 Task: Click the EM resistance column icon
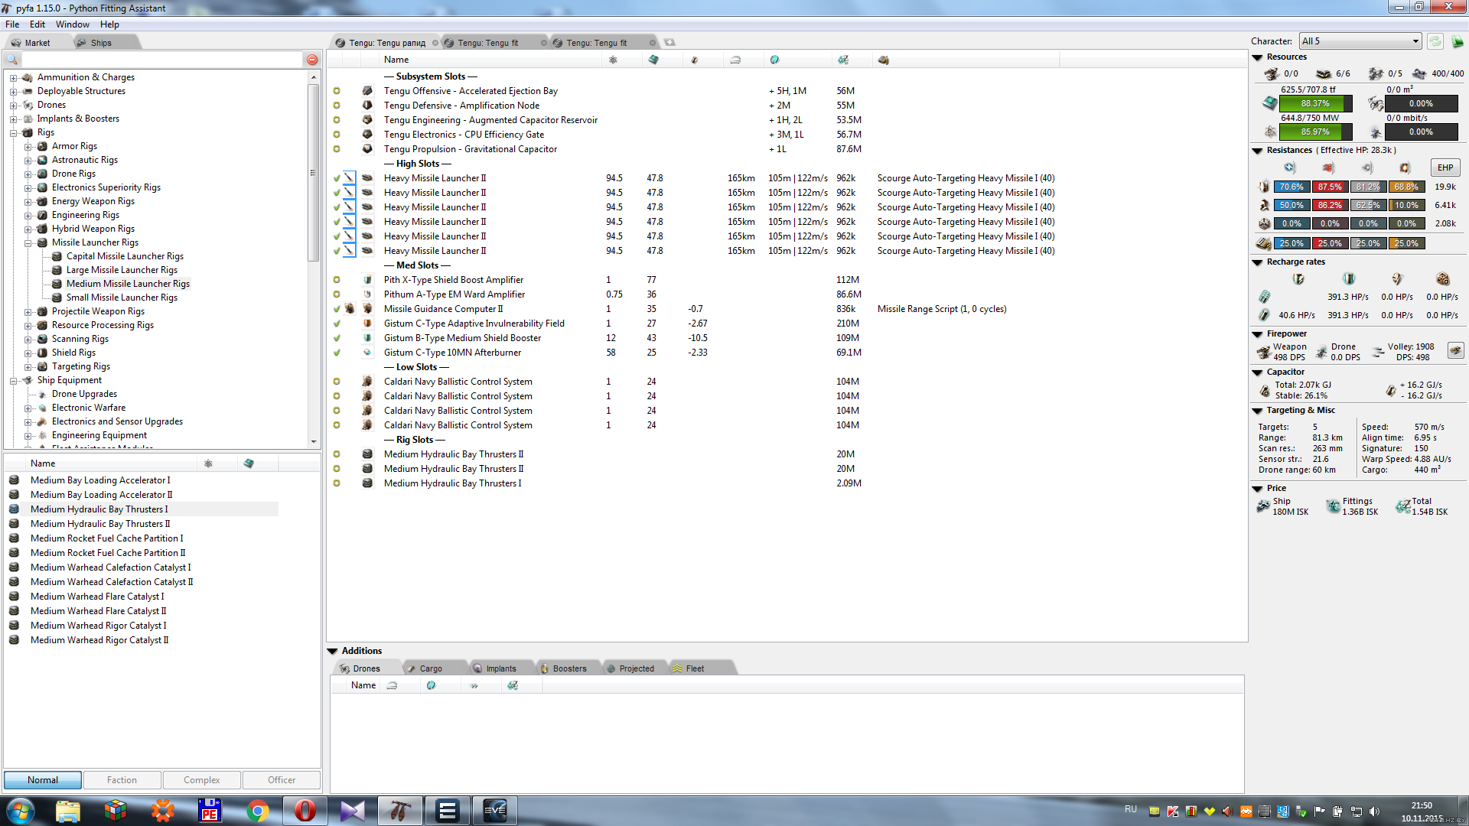tap(1290, 168)
